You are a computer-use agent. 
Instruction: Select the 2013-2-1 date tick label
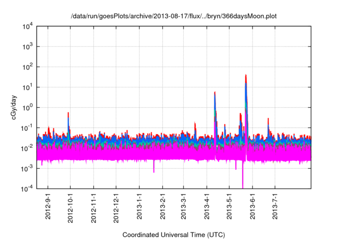161,206
